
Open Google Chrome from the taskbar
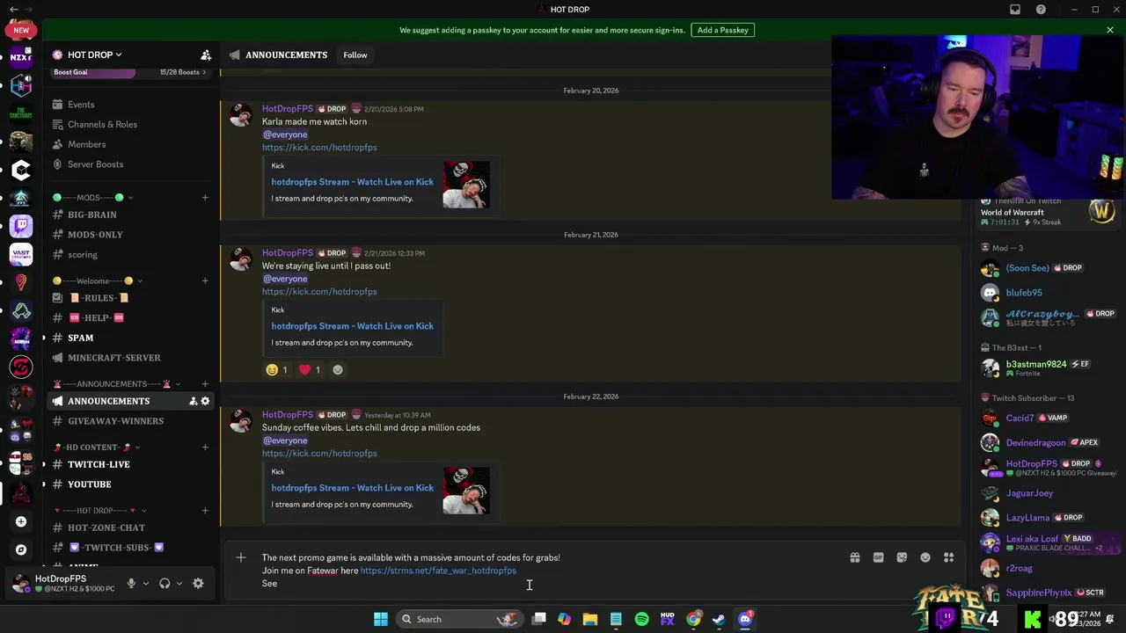[693, 619]
